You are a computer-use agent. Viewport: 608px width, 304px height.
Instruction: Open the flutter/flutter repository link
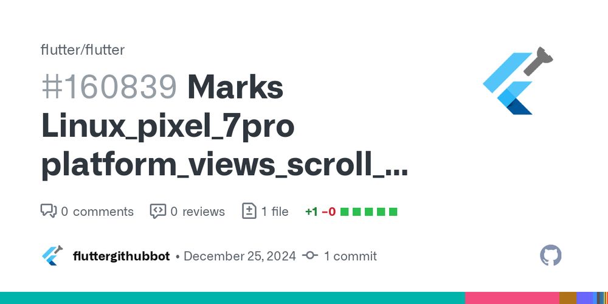83,50
